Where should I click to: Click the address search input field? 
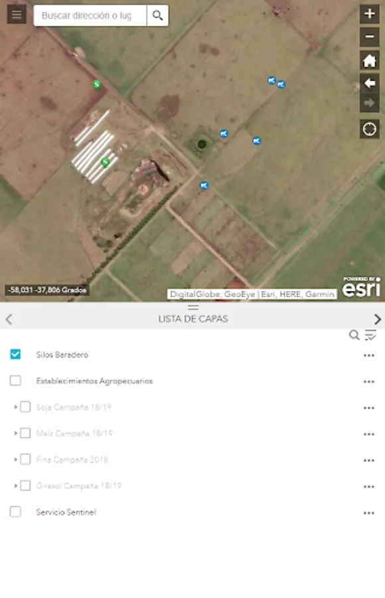point(90,16)
